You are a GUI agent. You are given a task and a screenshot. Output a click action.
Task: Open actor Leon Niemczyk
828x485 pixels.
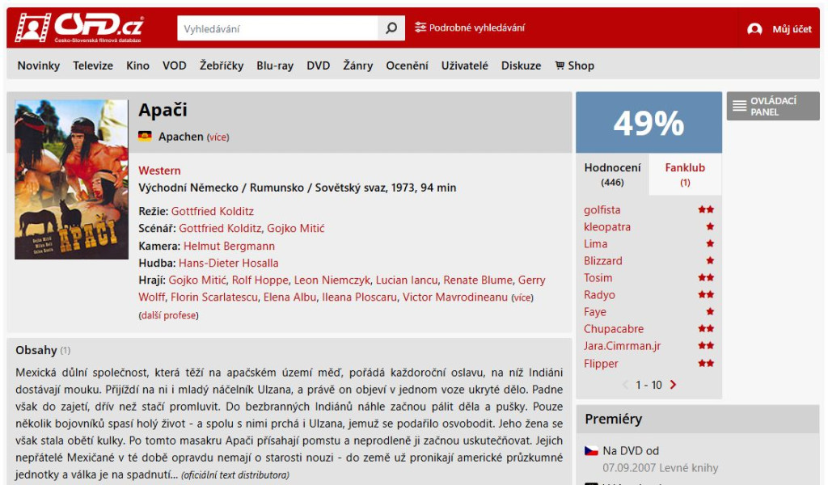[332, 280]
